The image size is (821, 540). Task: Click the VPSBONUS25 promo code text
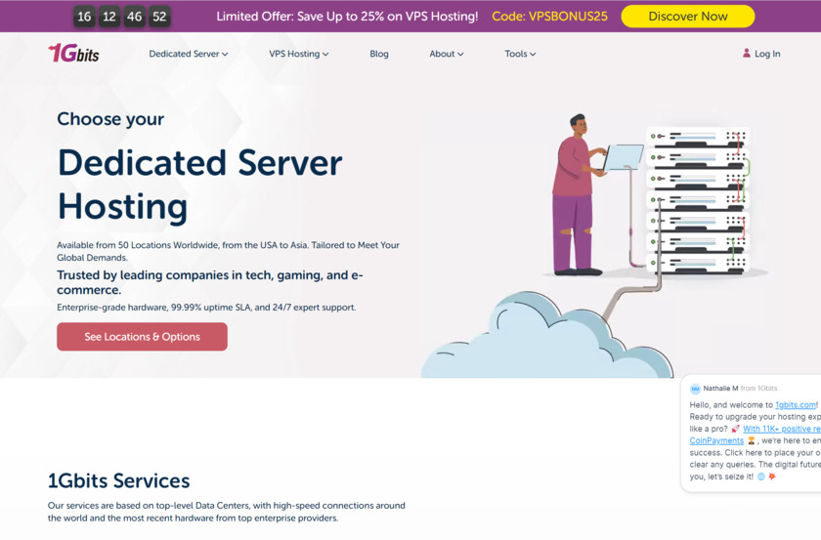pos(568,17)
